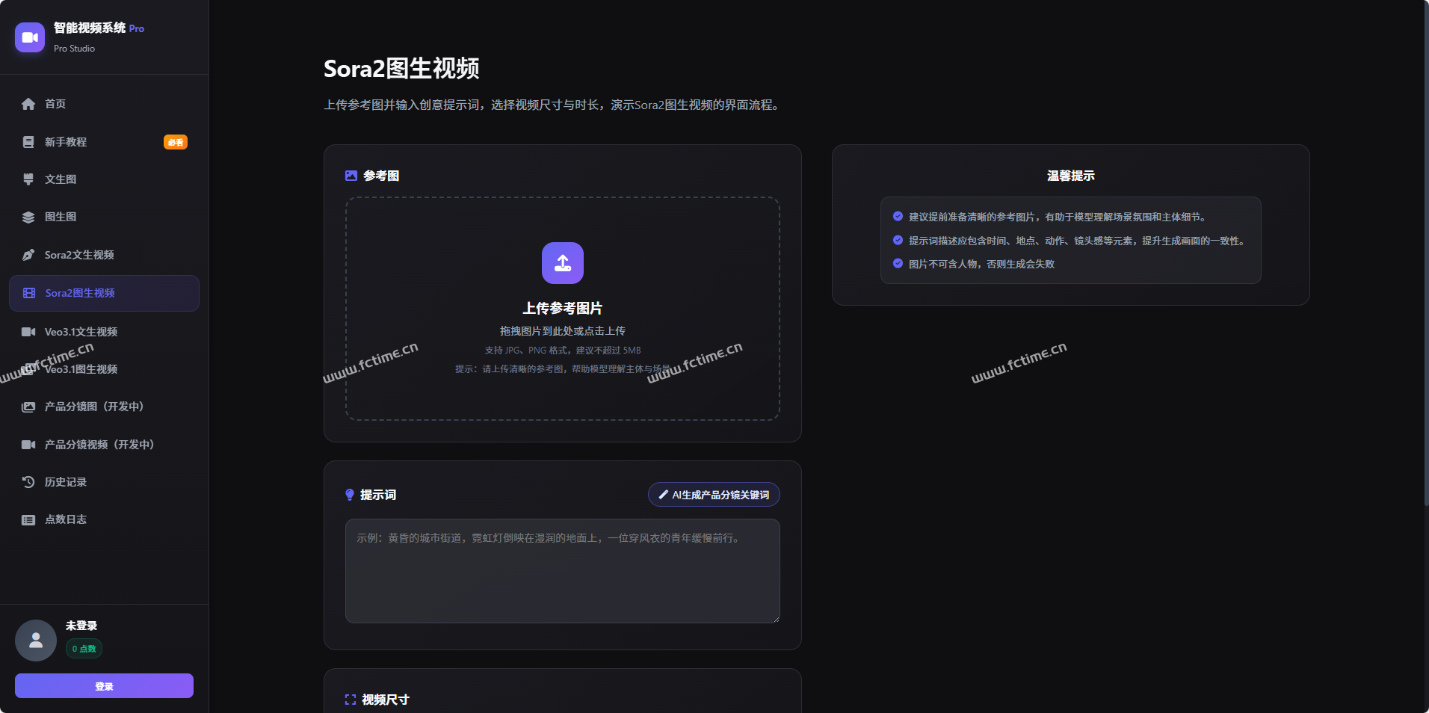Viewport: 1429px width, 713px height.
Task: Open 产品分镜图（开发中）entry
Action: [93, 407]
